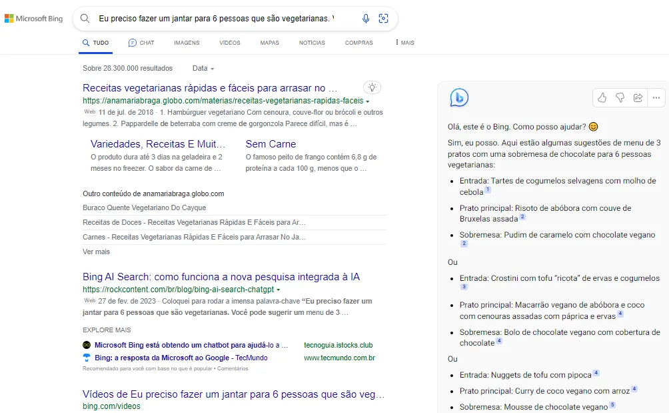Open the Sem Carne sublink
Screen dimensions: 669x413
coord(271,144)
